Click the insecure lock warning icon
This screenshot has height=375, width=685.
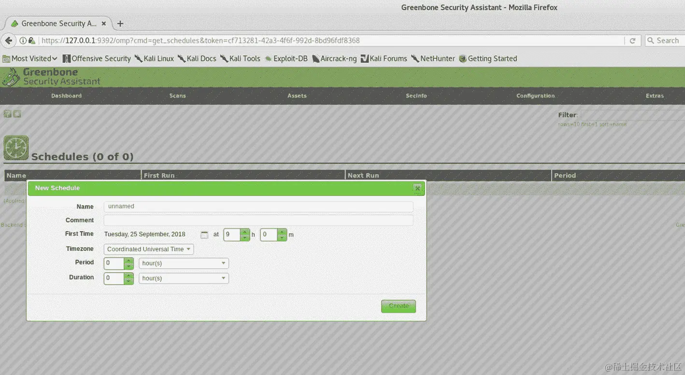[x=32, y=41]
